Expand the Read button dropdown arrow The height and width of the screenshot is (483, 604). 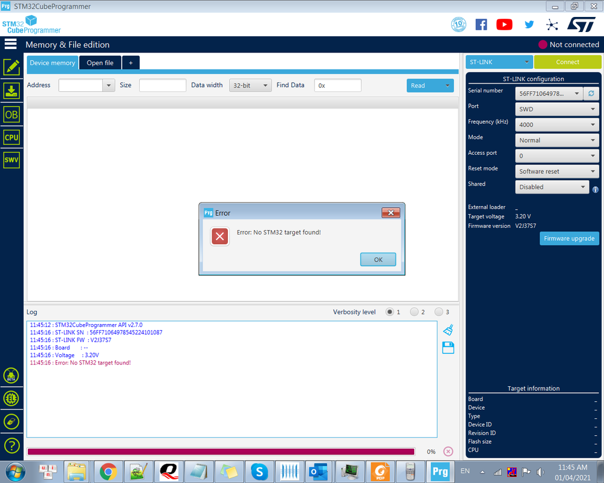pyautogui.click(x=447, y=85)
